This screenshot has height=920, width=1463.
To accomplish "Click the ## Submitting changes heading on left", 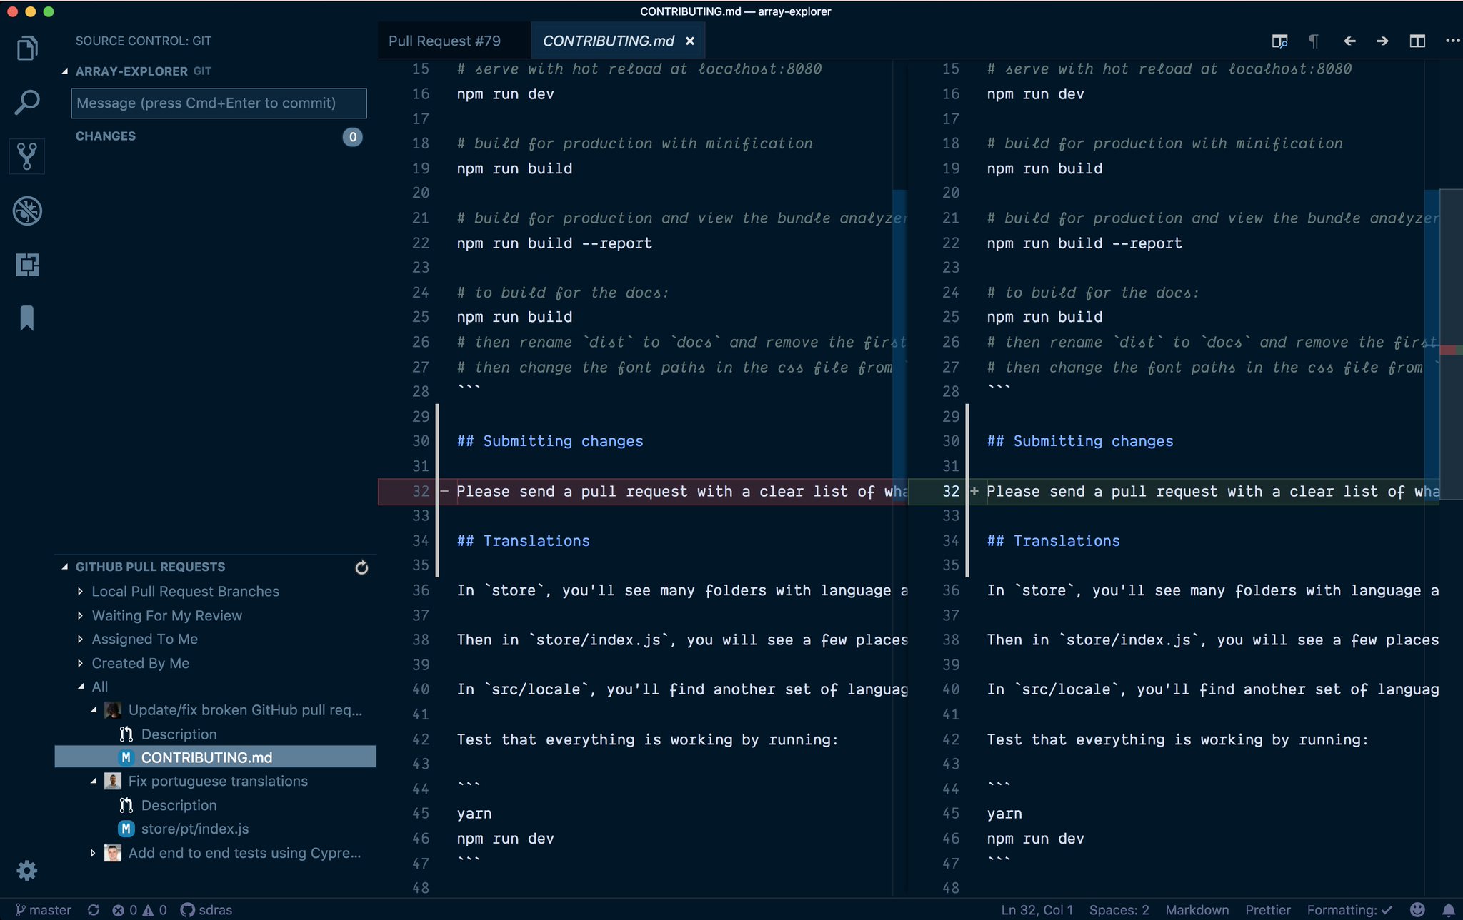I will coord(550,442).
